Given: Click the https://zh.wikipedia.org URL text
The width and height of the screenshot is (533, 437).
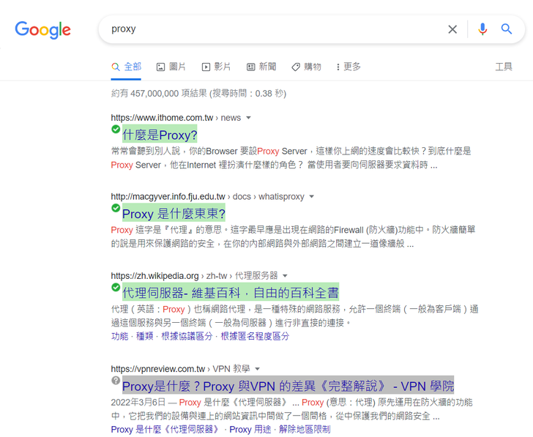Looking at the screenshot, I should click(154, 275).
